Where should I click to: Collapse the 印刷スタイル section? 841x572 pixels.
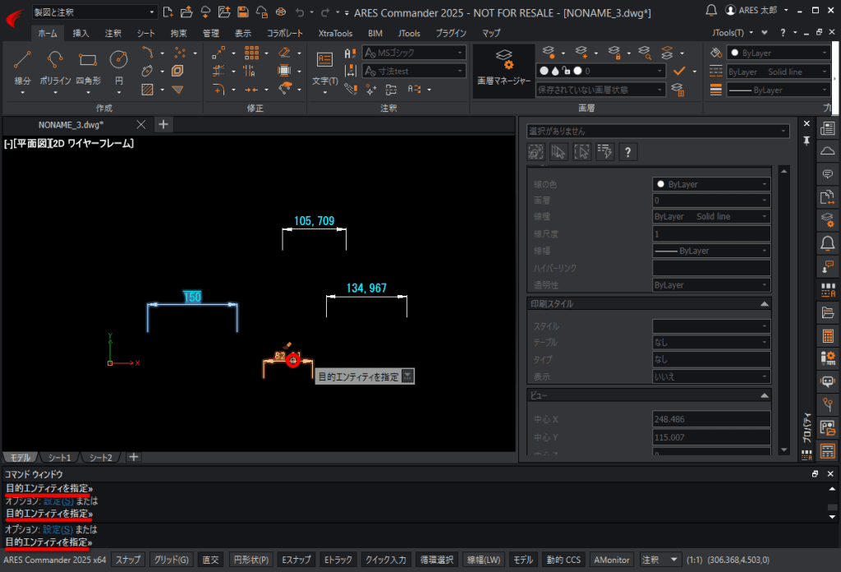click(x=765, y=304)
